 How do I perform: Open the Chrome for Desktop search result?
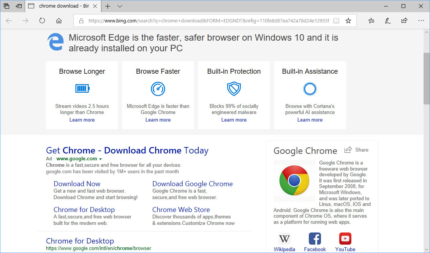coord(80,241)
